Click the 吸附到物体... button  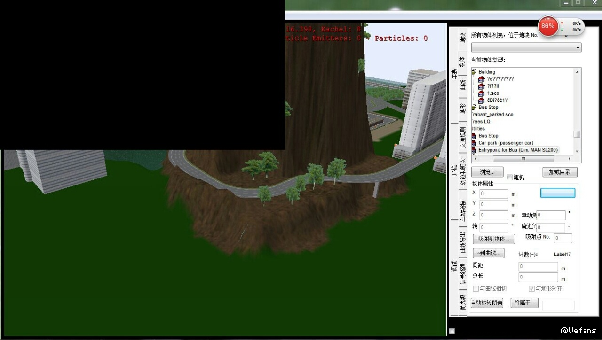tap(494, 239)
